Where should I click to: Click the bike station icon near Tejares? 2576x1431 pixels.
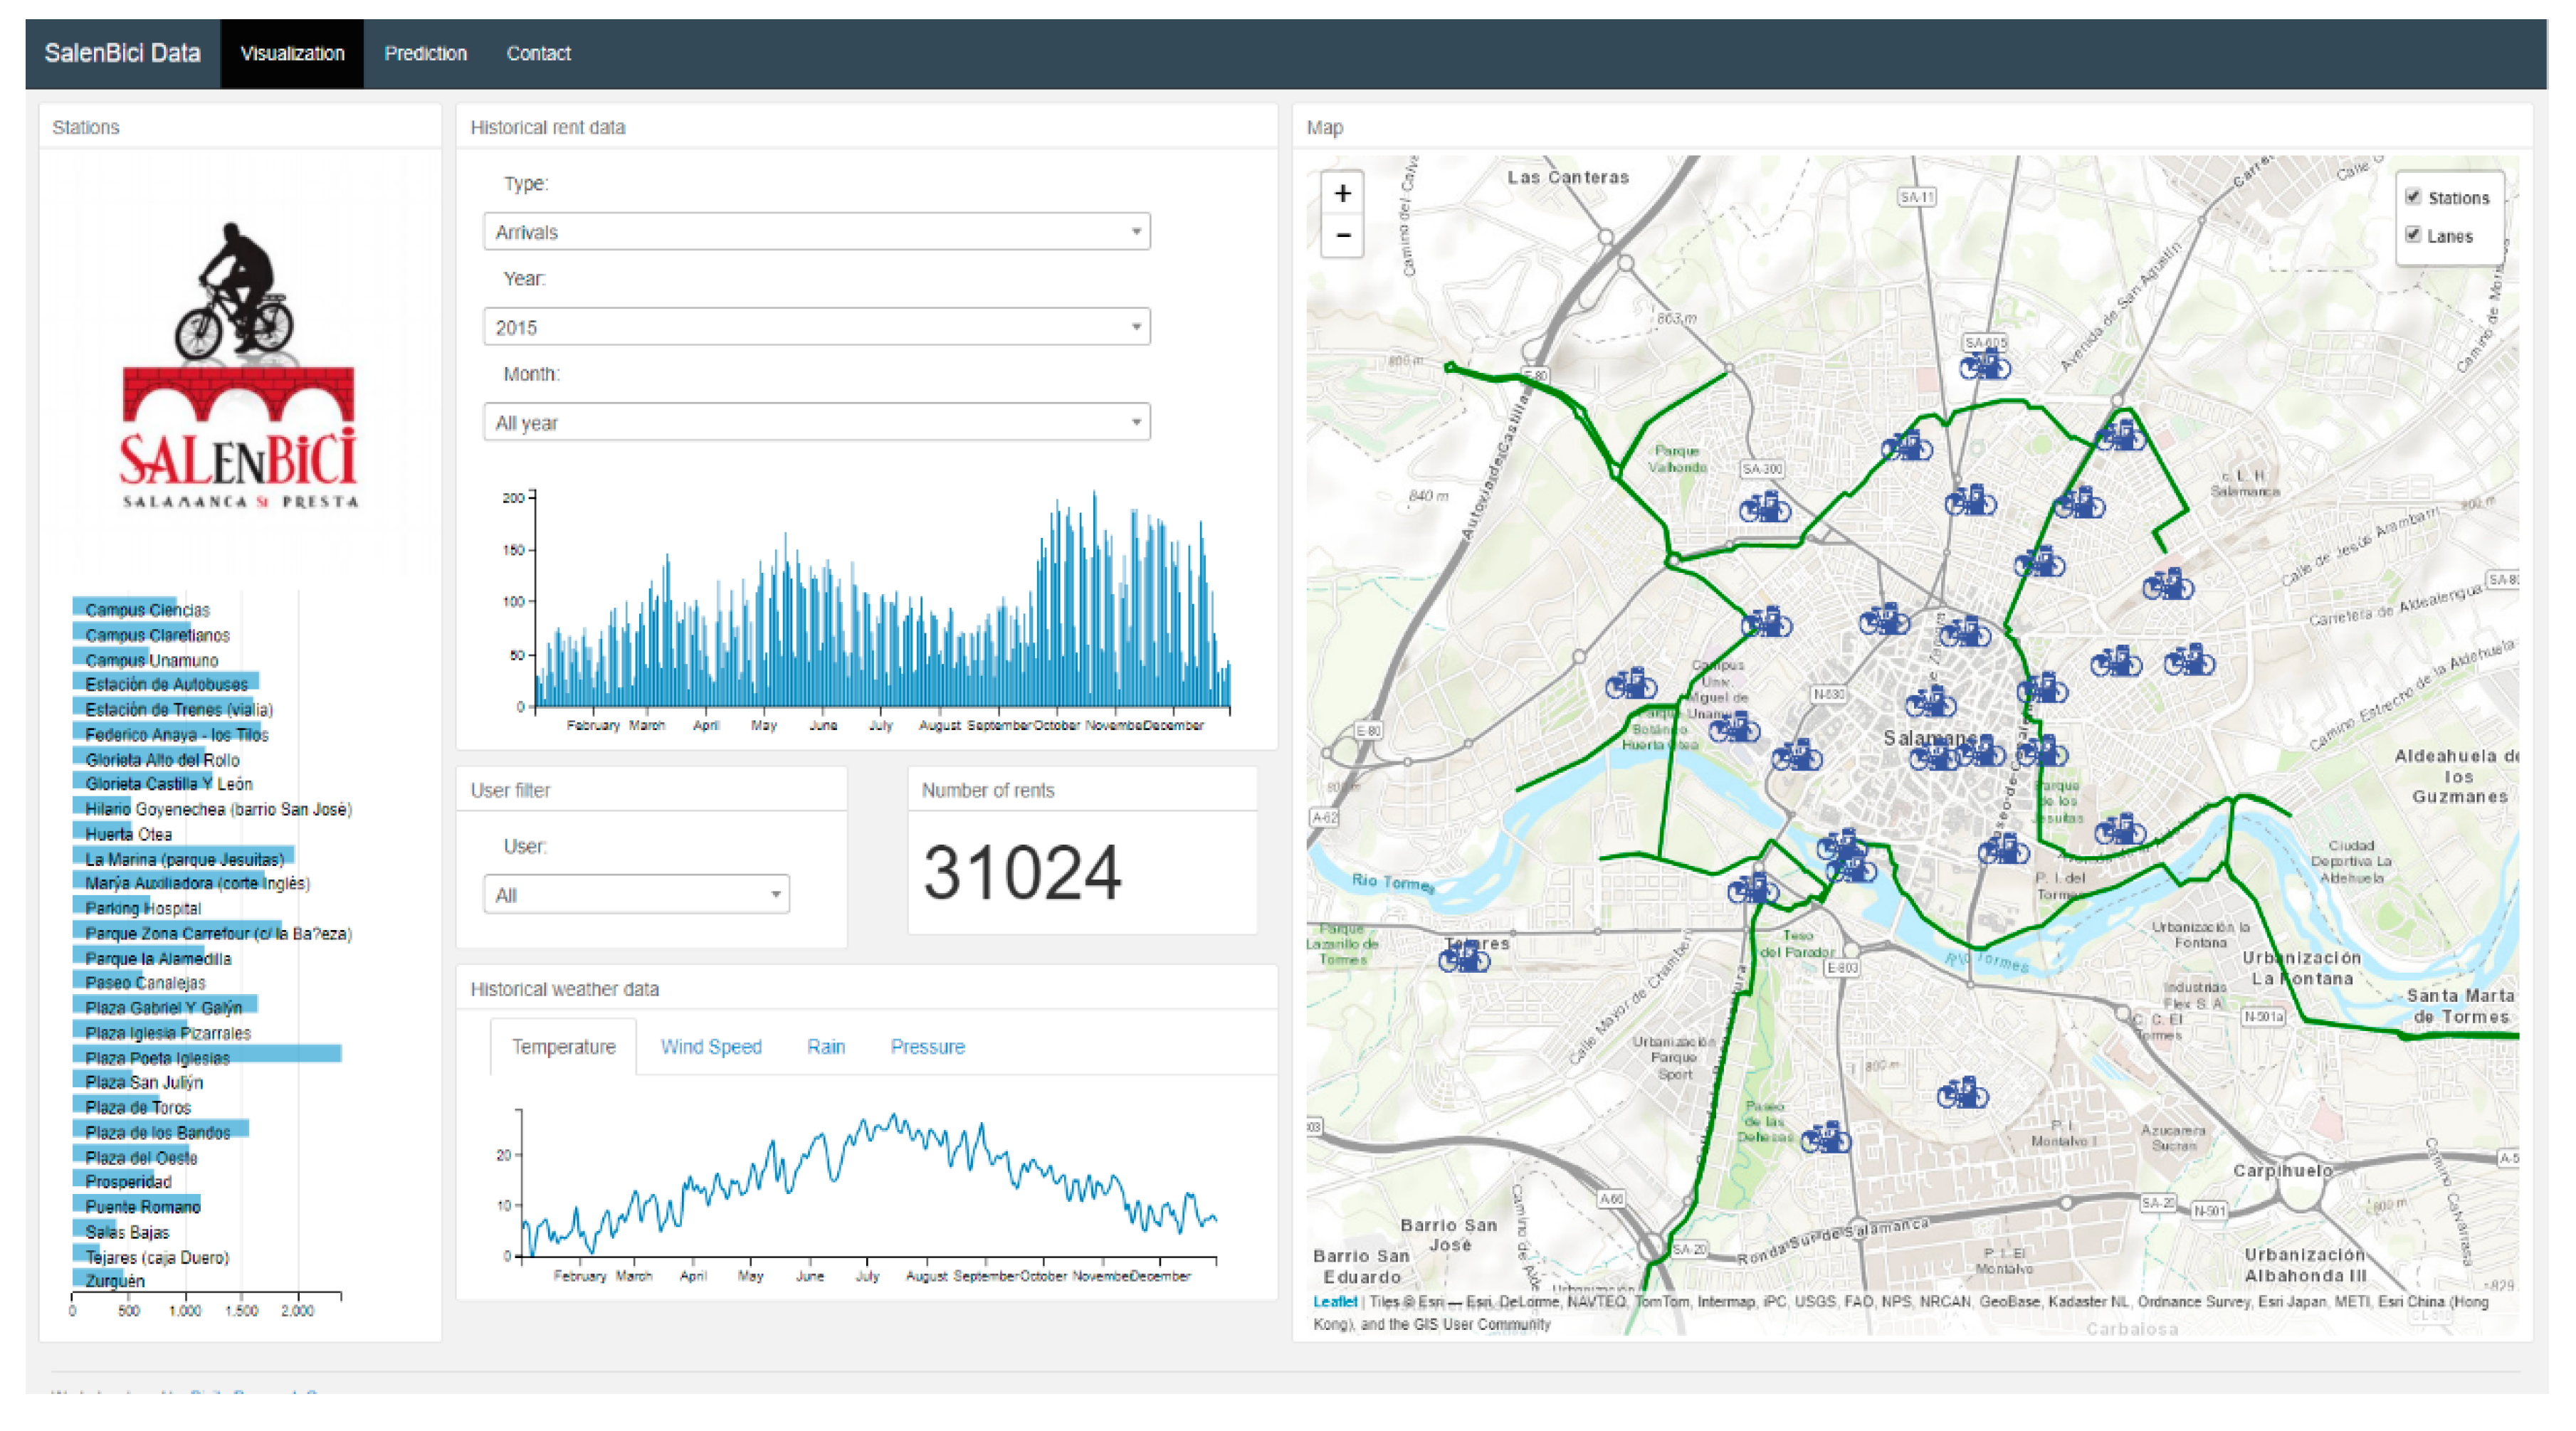pyautogui.click(x=1464, y=958)
